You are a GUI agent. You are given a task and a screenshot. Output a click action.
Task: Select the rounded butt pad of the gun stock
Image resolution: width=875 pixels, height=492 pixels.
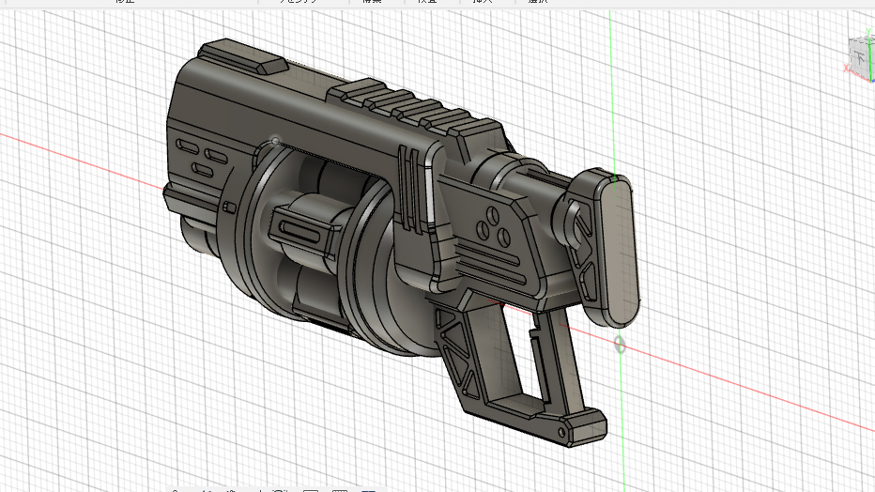pos(619,251)
